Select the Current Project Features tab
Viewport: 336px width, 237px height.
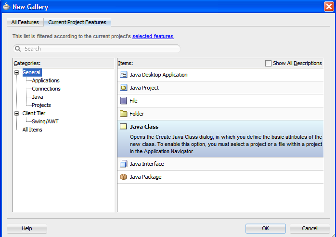(x=77, y=22)
